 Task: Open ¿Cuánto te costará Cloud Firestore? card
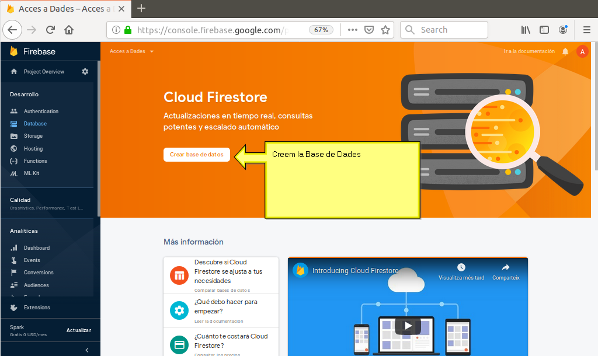click(221, 342)
